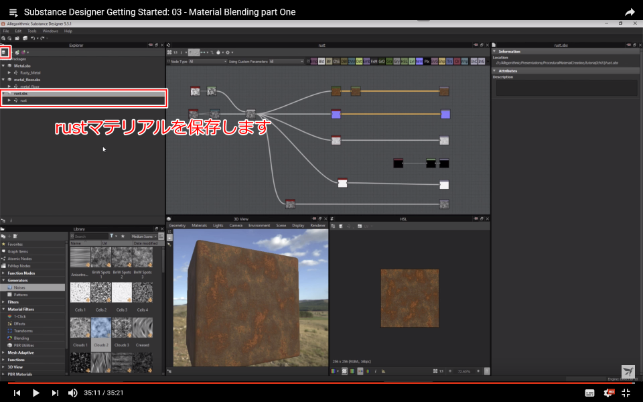
Task: Expand the Rusty_Metal graph item
Action: pyautogui.click(x=9, y=72)
